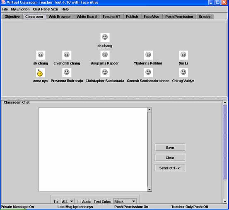Select Ganesh Santhanakrishnan's face icon
The width and height of the screenshot is (229, 210).
point(148,73)
